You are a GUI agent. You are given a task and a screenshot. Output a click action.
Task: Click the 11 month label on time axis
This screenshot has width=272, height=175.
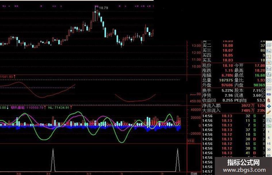(49, 174)
